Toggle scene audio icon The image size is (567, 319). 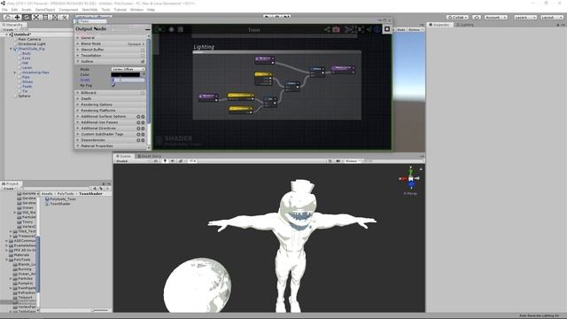(x=173, y=161)
